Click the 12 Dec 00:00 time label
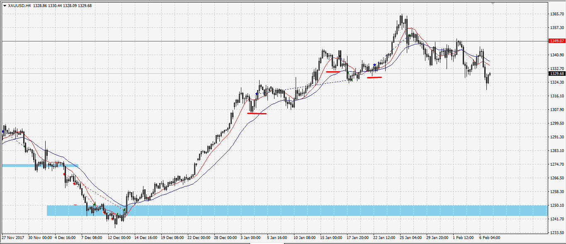 119,238
